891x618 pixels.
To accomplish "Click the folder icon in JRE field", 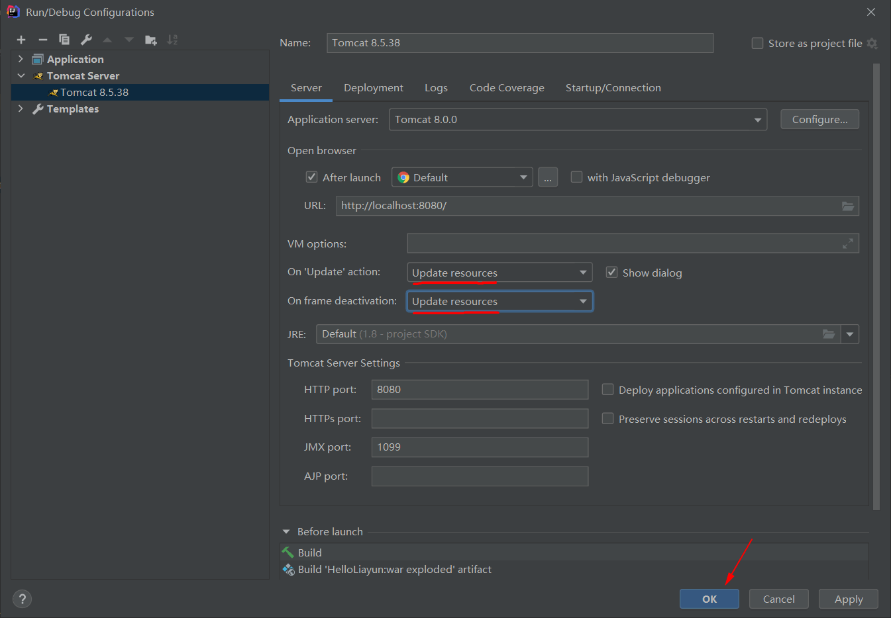I will (x=829, y=334).
